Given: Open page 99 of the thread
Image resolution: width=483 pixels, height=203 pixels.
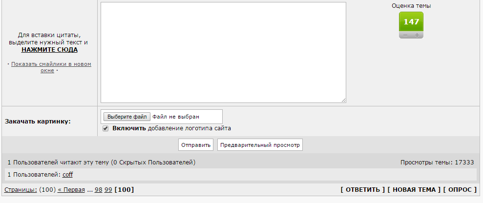Looking at the screenshot, I should pos(108,190).
